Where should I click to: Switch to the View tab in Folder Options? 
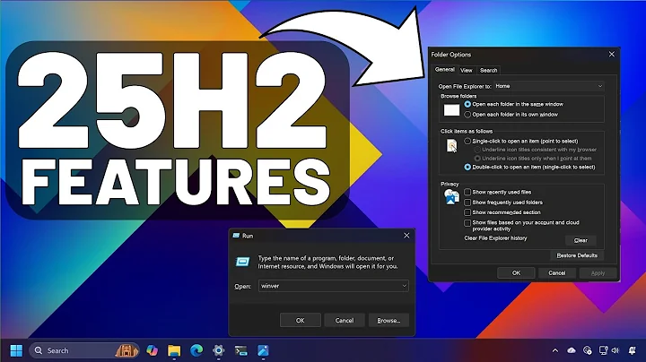click(467, 71)
